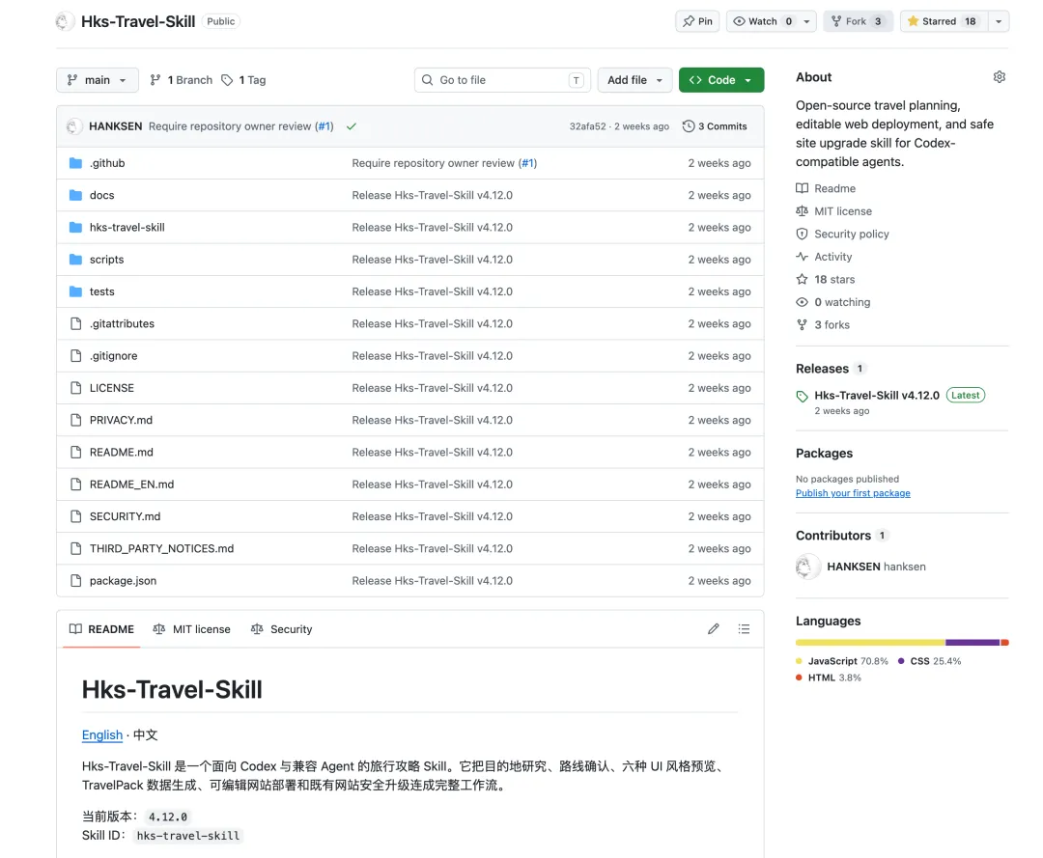Screen dimensions: 1043x858
Task: Click the fork icon next to 3 forks
Action: [803, 324]
